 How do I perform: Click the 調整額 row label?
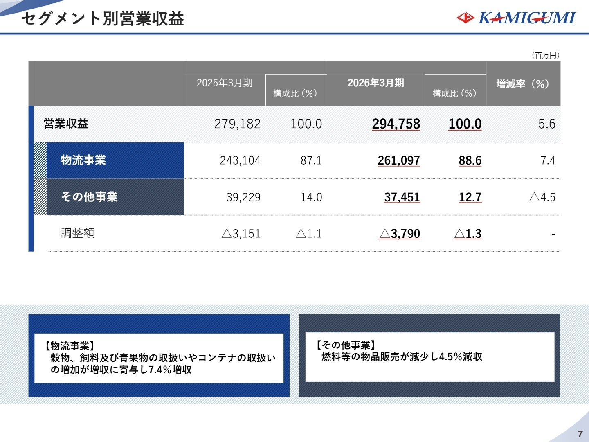(x=78, y=233)
